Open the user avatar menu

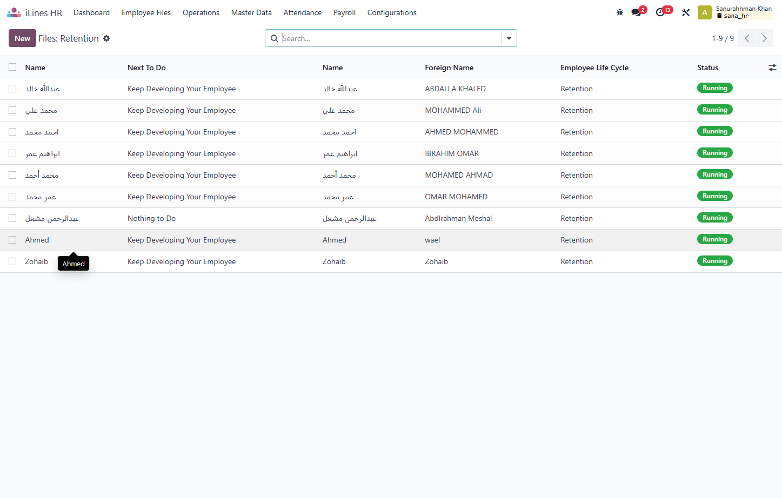tap(705, 12)
